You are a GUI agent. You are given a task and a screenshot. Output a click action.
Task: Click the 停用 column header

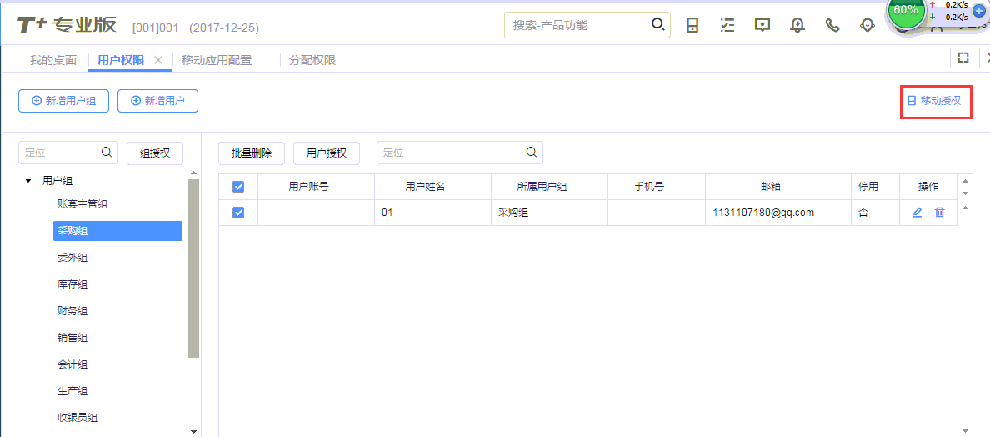(x=875, y=187)
